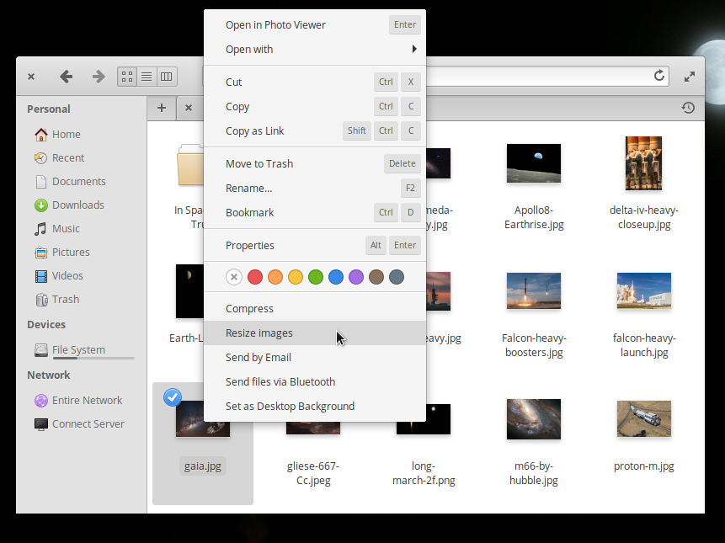
Task: Collapse the Network section header
Action: 49,375
